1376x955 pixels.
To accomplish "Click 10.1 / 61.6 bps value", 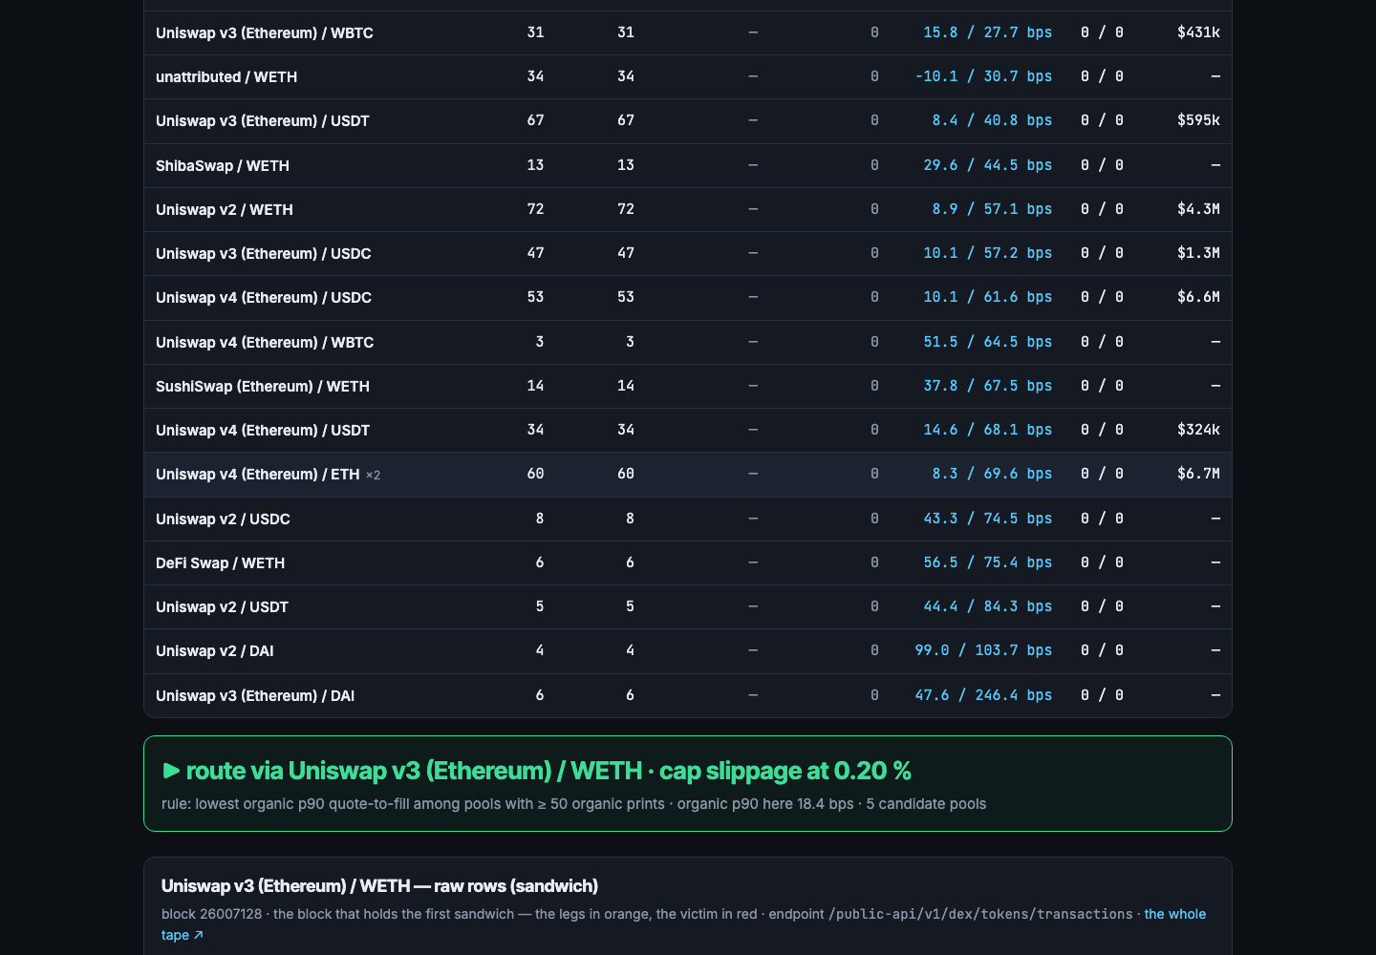I will coord(987,297).
